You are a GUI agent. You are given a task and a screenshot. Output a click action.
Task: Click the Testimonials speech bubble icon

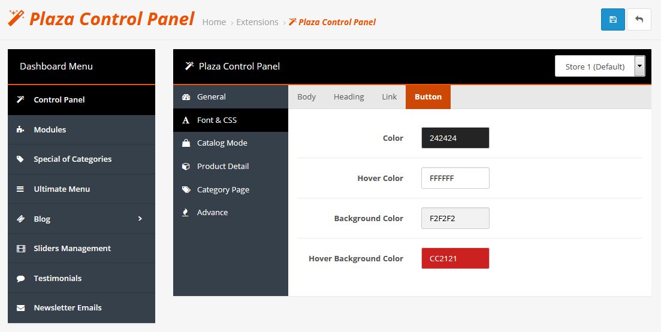[20, 279]
